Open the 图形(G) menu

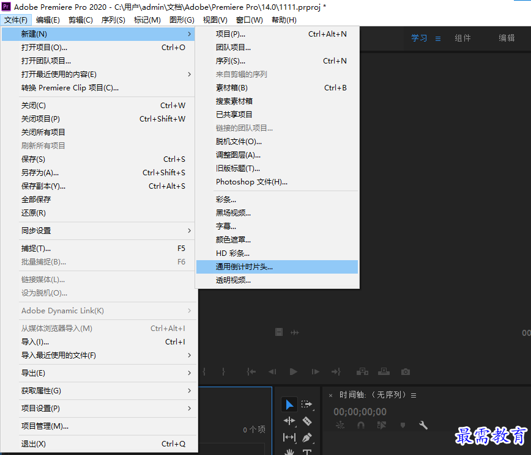click(182, 20)
